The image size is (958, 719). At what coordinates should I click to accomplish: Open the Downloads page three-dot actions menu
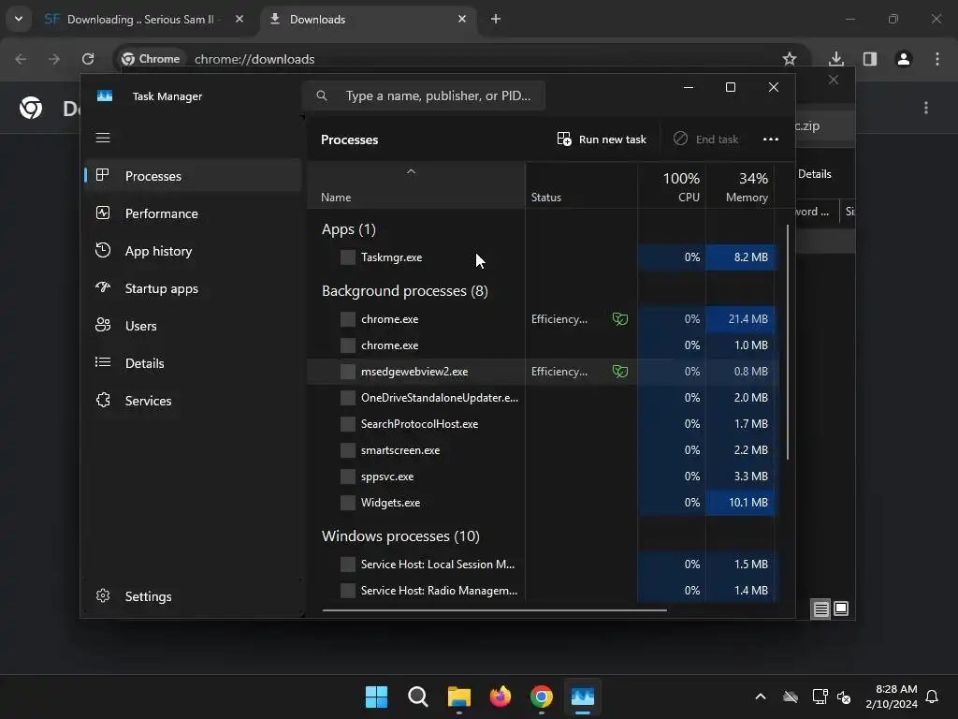point(926,108)
